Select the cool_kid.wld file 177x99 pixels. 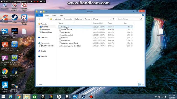[x=95, y=32]
